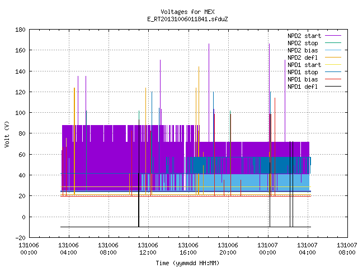Click the file name E_RT20131006011841.sfduZ subtitle
The width and height of the screenshot is (358, 268).
(x=187, y=19)
